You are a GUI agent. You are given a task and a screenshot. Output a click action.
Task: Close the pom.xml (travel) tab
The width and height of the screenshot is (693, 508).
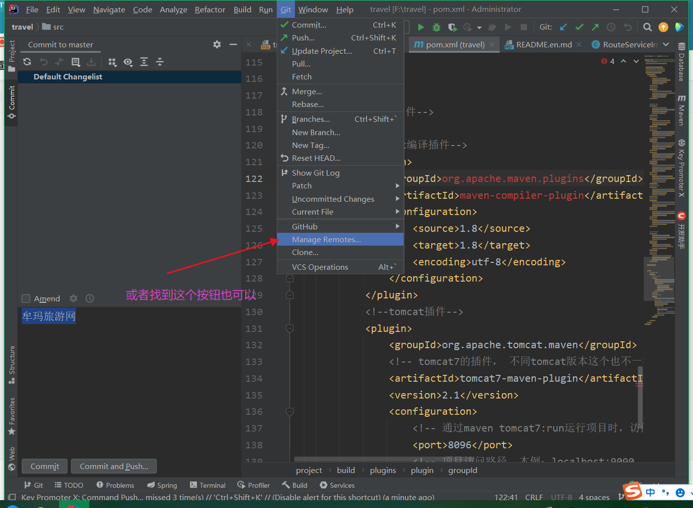coord(492,44)
